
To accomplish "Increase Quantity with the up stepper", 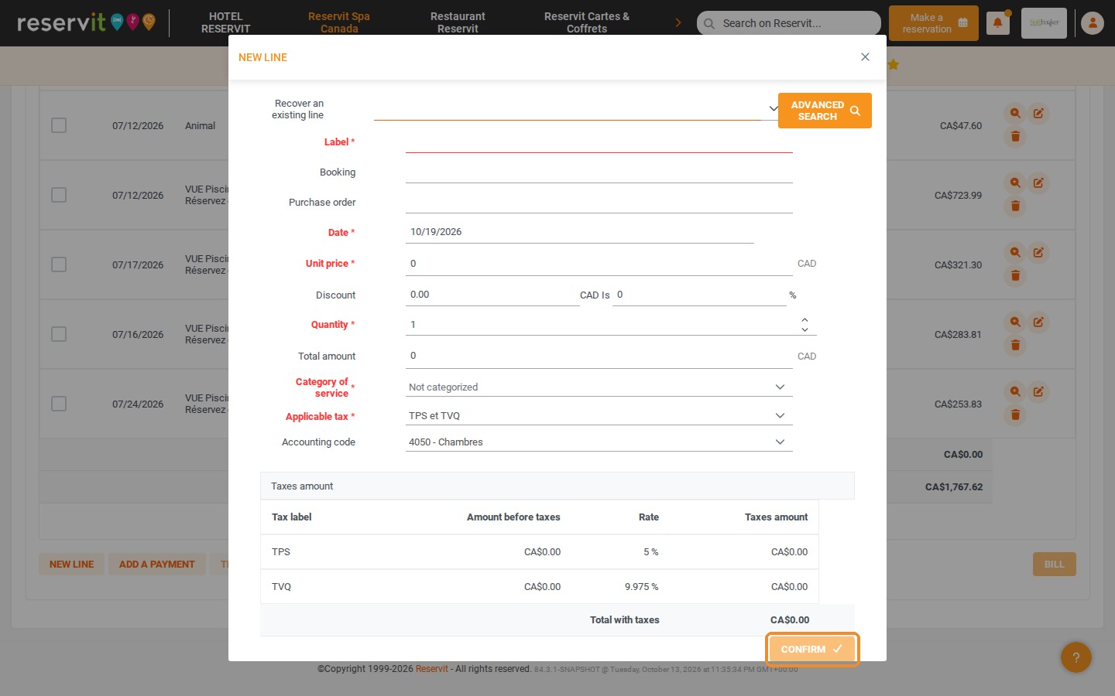I will [805, 319].
